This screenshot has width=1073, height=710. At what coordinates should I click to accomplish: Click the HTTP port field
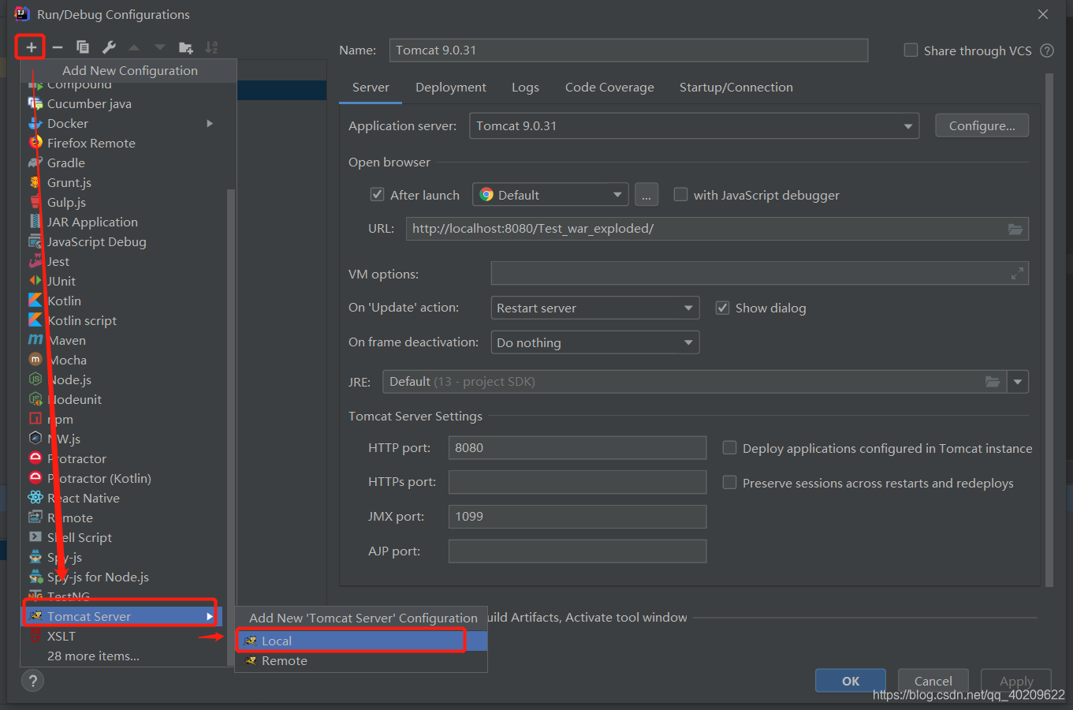(577, 447)
